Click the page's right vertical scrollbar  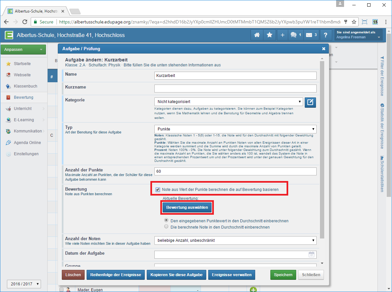tap(389, 115)
